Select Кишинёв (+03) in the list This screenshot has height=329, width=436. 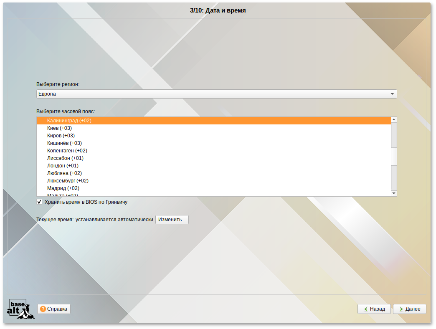click(x=64, y=143)
